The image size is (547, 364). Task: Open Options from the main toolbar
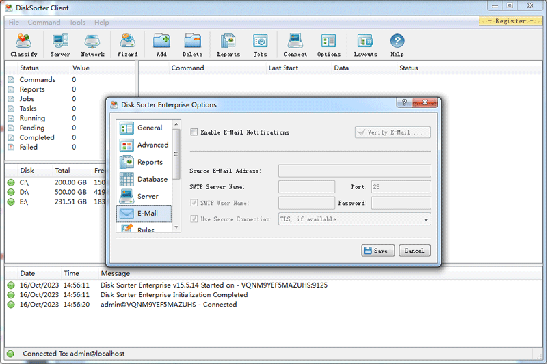(x=329, y=45)
